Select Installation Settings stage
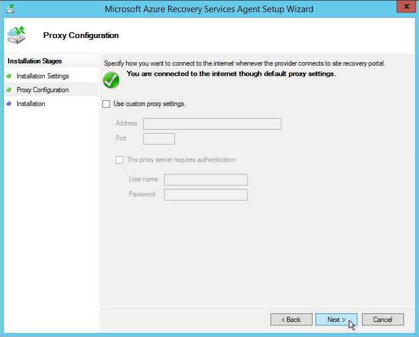The width and height of the screenshot is (419, 337). coord(43,76)
